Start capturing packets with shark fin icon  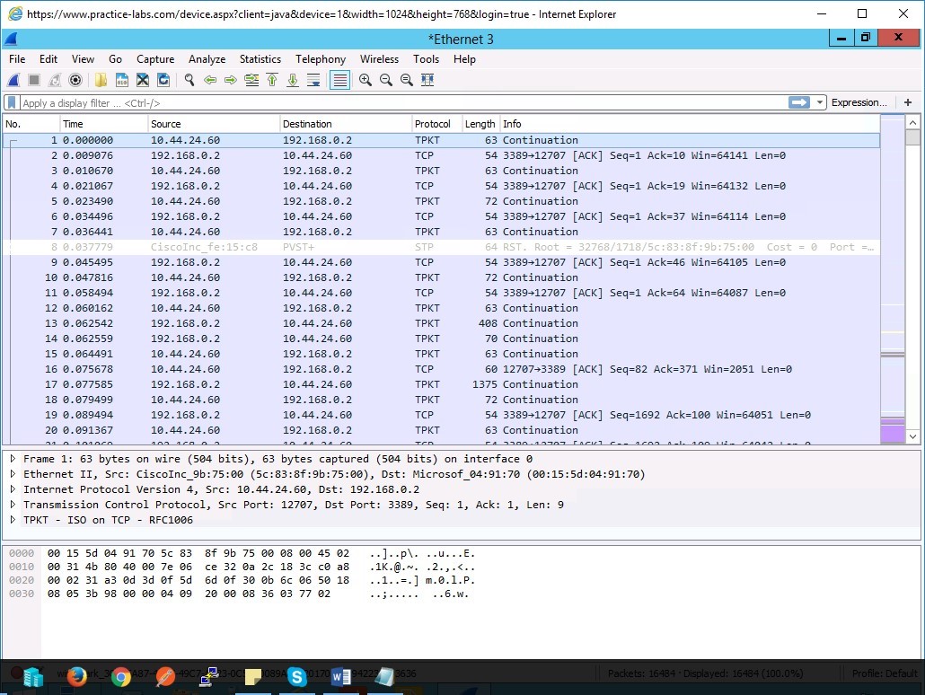pyautogui.click(x=13, y=80)
